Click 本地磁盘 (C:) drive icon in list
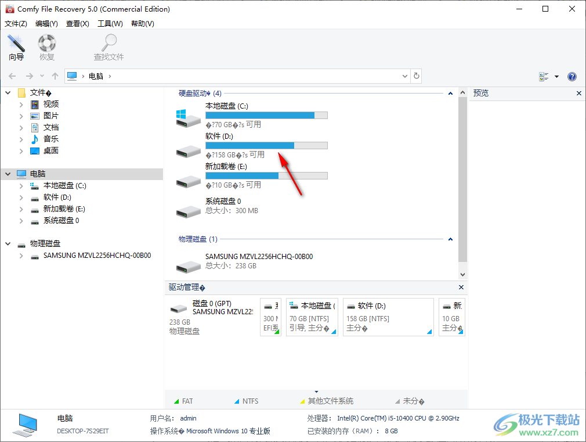The height and width of the screenshot is (442, 586). [189, 118]
